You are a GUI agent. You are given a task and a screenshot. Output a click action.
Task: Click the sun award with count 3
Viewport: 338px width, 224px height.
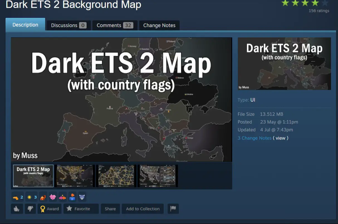tap(31, 197)
